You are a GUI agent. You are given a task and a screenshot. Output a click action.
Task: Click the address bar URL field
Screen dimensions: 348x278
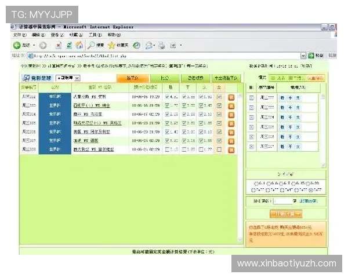[x=164, y=56]
